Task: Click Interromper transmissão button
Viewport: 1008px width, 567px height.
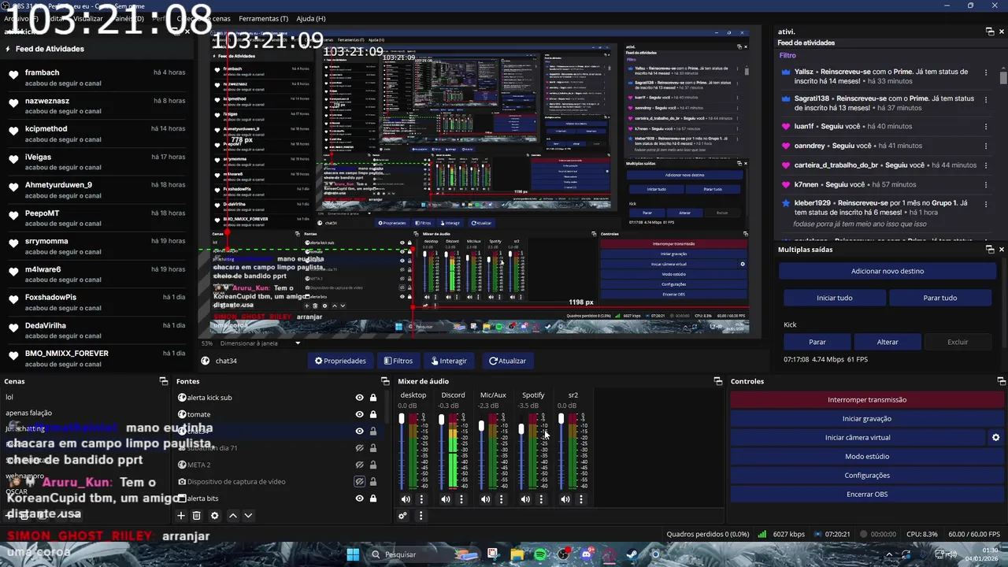Action: [866, 400]
